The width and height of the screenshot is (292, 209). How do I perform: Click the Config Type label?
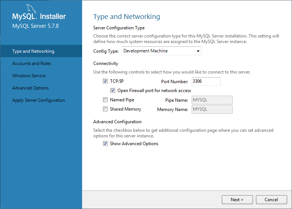click(x=106, y=51)
